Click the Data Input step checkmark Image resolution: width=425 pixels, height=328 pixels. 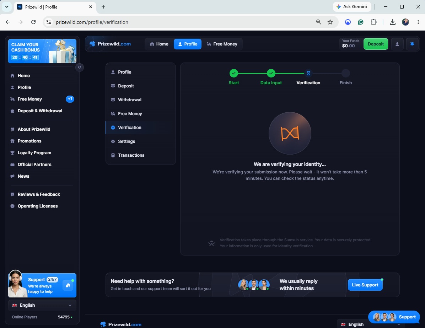tap(271, 73)
